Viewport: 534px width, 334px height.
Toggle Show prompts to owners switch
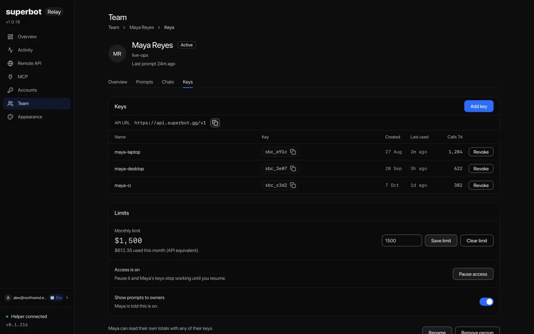pos(486,302)
